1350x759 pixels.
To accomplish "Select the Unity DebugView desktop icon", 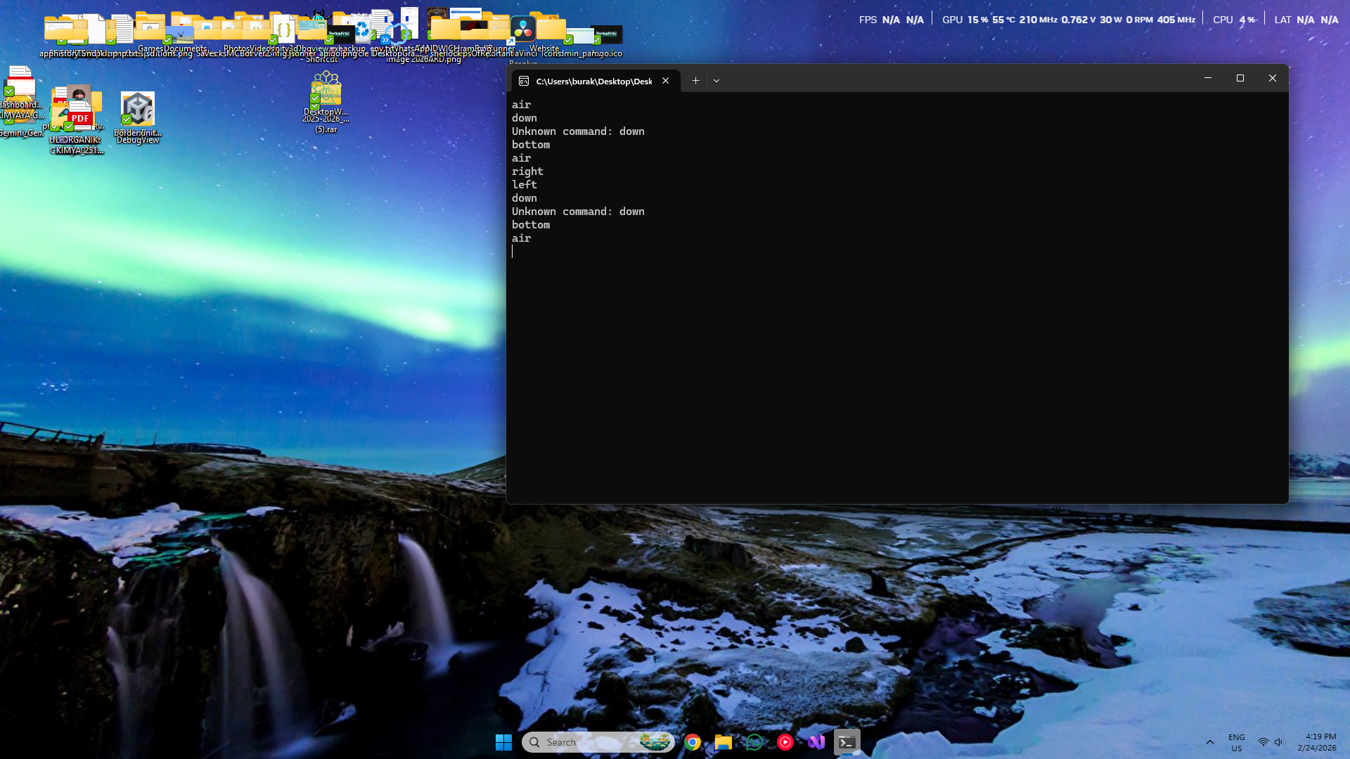I will pyautogui.click(x=138, y=109).
